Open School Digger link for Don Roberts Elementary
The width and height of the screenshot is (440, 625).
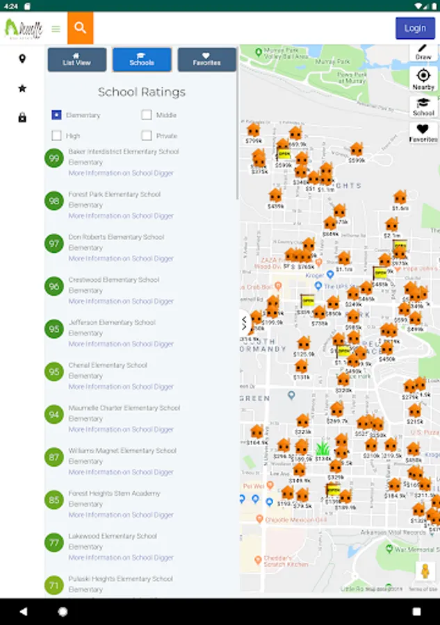tap(121, 258)
